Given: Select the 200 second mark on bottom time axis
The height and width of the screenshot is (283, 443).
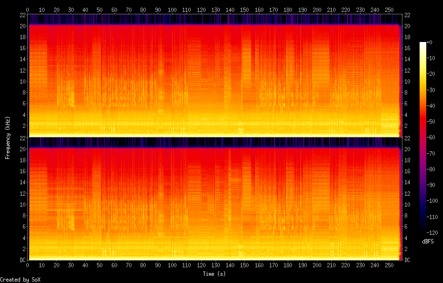Looking at the screenshot, I should pos(317,265).
